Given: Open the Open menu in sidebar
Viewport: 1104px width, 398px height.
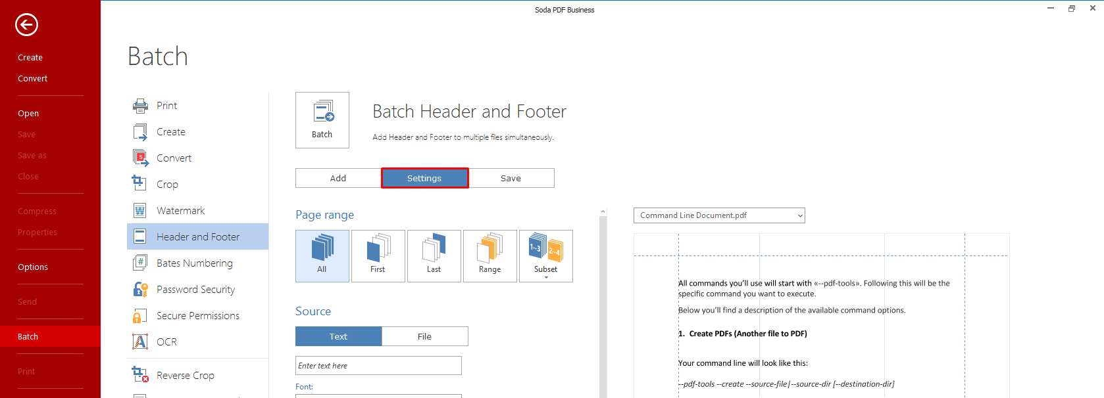Looking at the screenshot, I should [28, 114].
